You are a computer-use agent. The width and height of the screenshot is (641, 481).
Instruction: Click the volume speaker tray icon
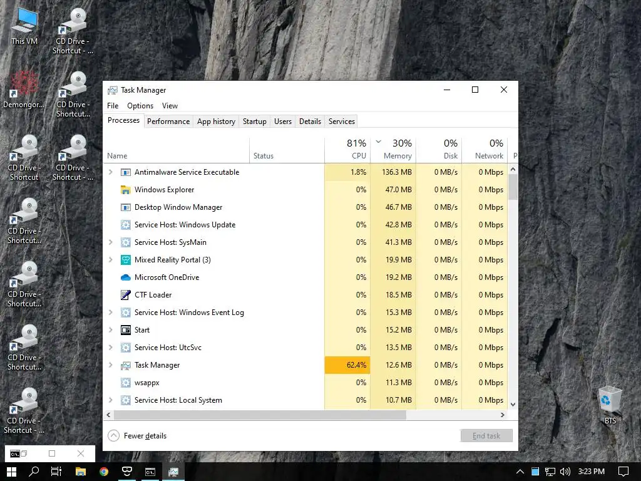565,472
